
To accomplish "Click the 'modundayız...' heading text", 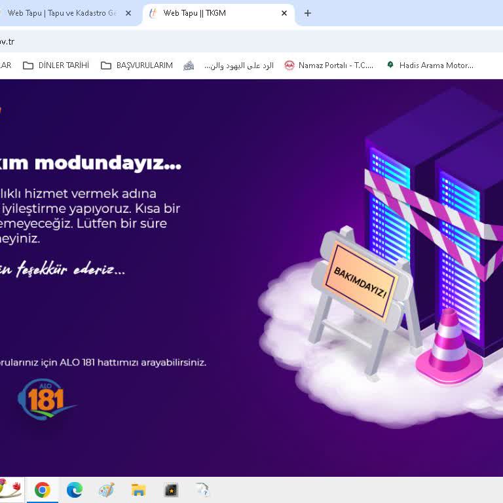I will pyautogui.click(x=108, y=163).
